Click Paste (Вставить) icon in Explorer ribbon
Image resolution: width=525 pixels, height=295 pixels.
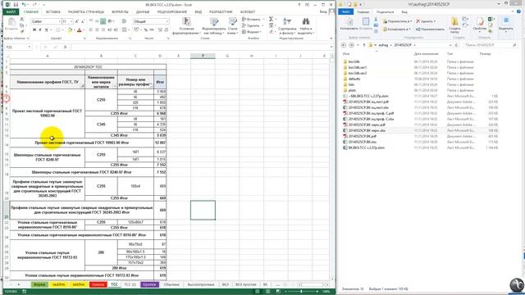coord(365,24)
